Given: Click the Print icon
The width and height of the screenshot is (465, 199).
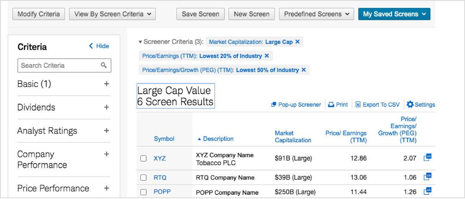Looking at the screenshot, I should coord(331,105).
